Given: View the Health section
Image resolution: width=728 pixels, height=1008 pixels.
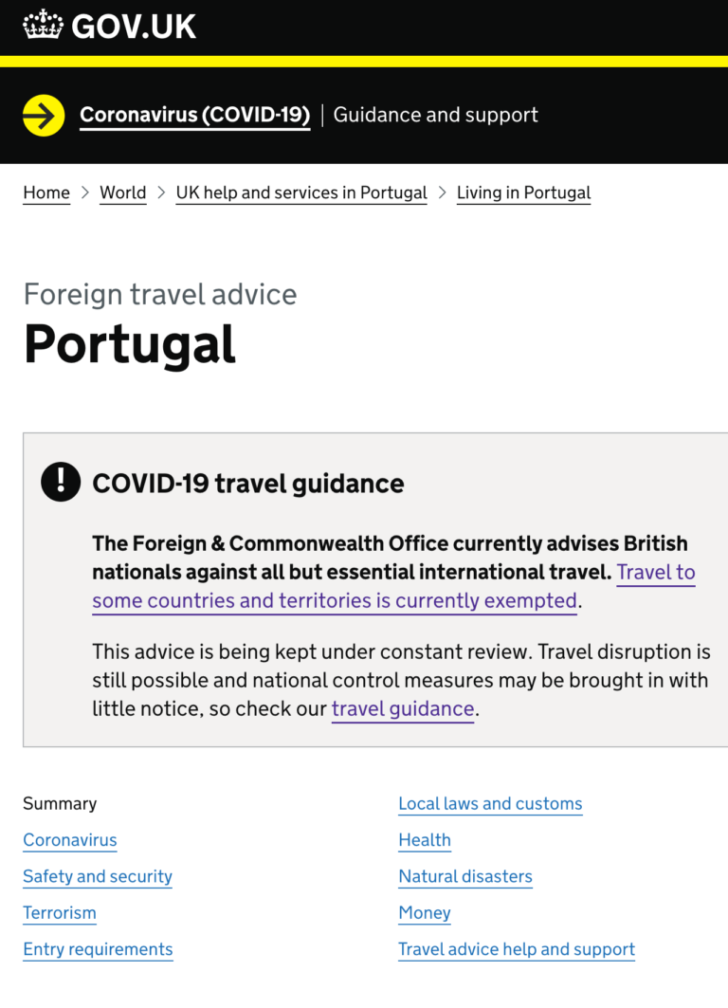Looking at the screenshot, I should click(x=424, y=840).
